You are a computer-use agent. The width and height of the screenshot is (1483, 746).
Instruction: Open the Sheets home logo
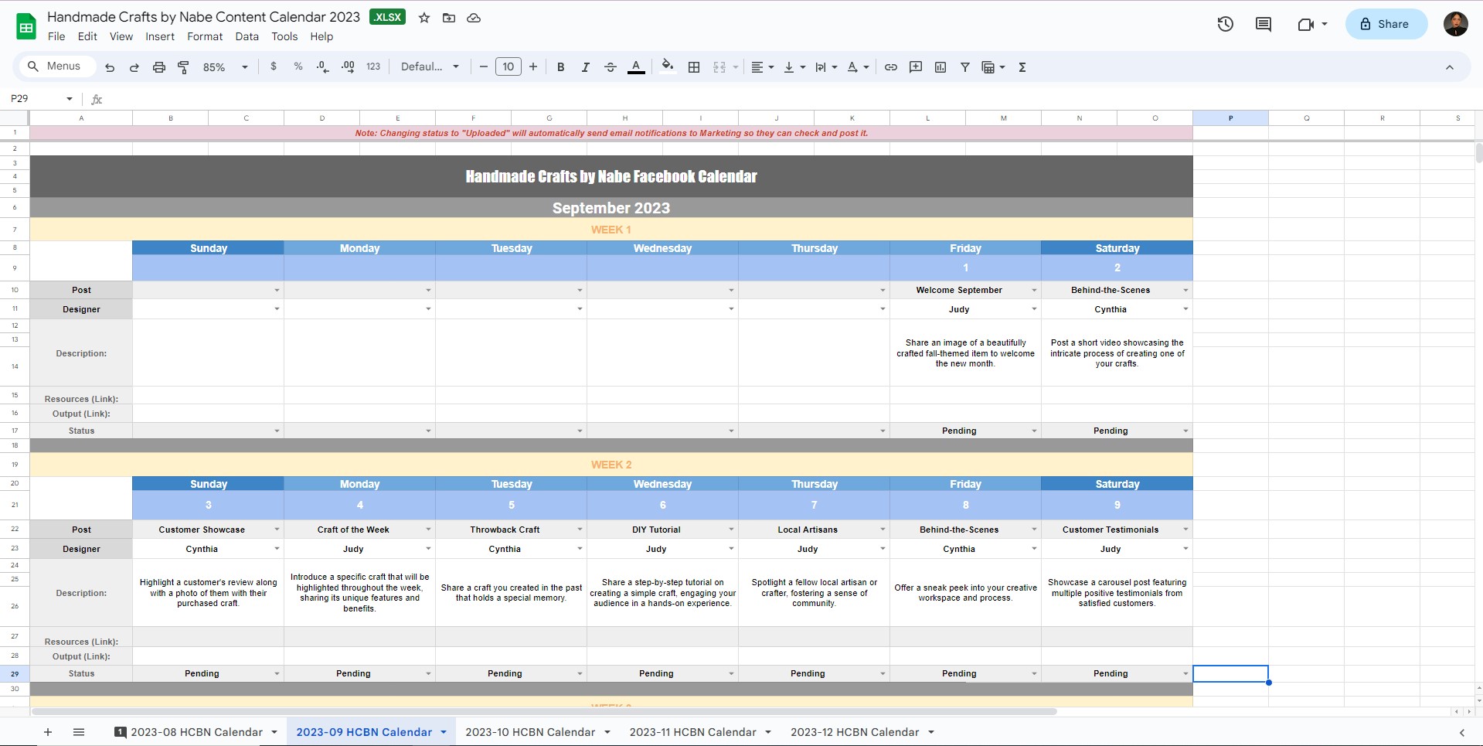[x=26, y=26]
